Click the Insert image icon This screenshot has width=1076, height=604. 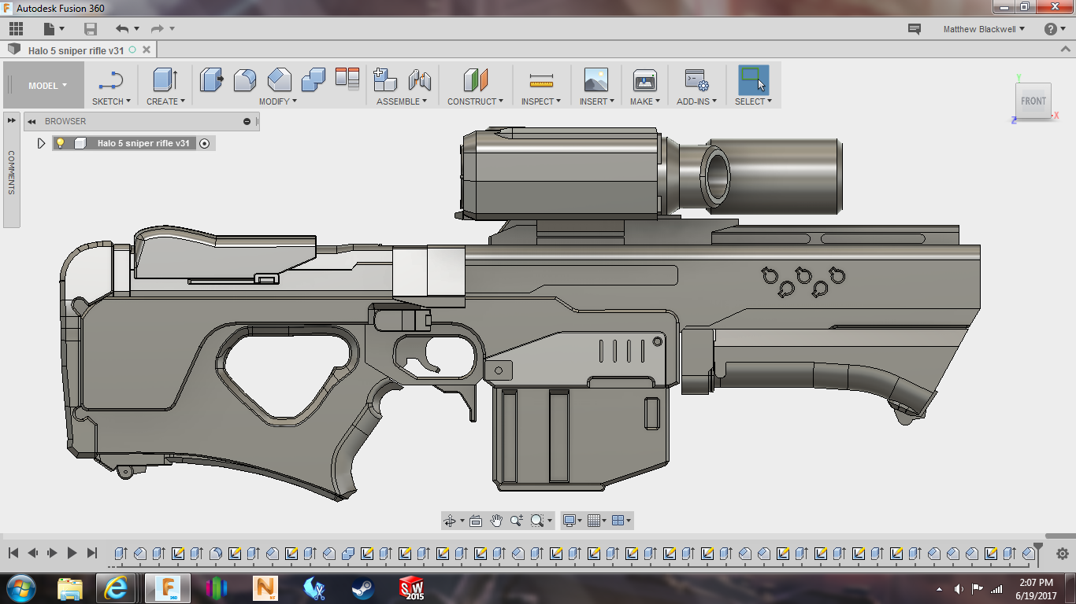pyautogui.click(x=596, y=79)
